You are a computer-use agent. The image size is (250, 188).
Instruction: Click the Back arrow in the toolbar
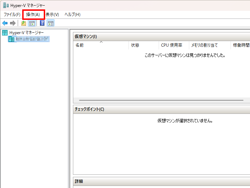pos(5,23)
